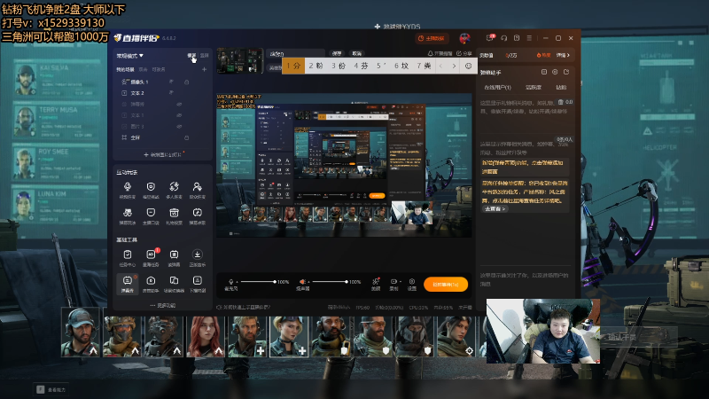709x399 pixels.
Task: Open the streamer avatar profile
Action: 464,38
